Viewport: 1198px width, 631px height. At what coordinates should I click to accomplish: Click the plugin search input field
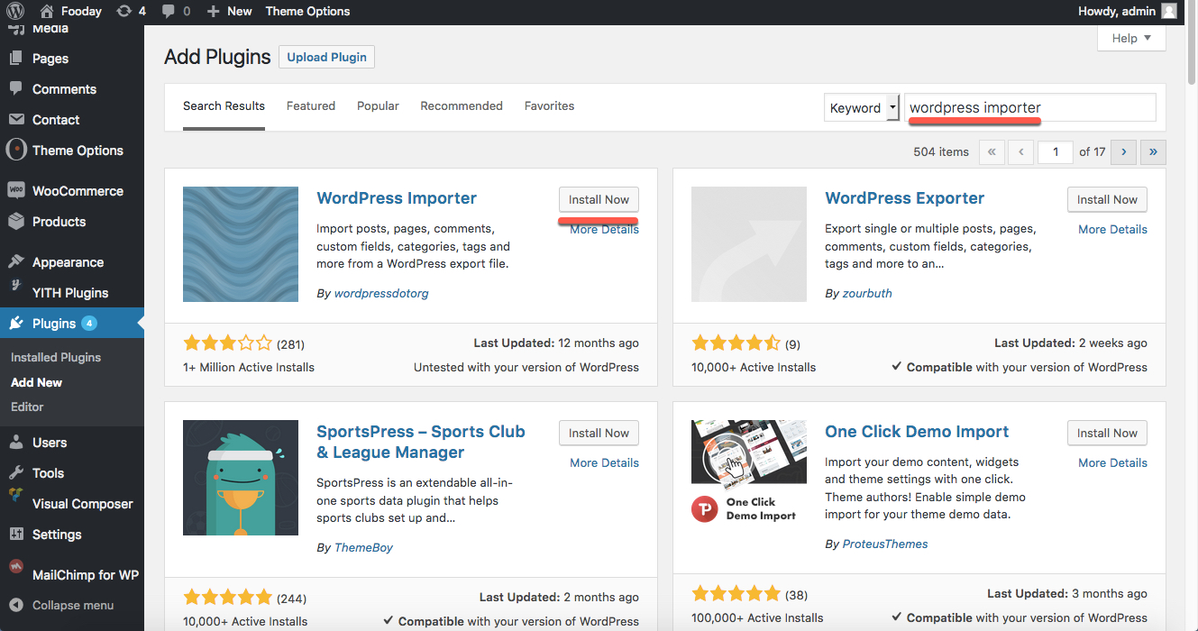pyautogui.click(x=1029, y=107)
